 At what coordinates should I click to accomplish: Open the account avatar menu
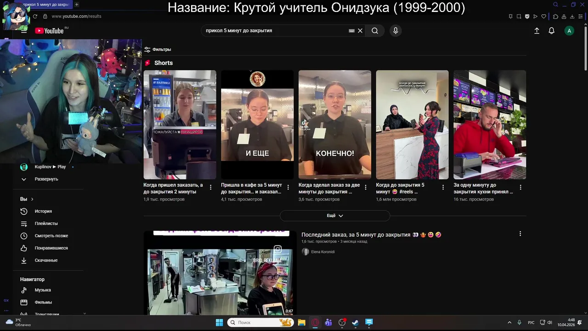[x=569, y=31]
